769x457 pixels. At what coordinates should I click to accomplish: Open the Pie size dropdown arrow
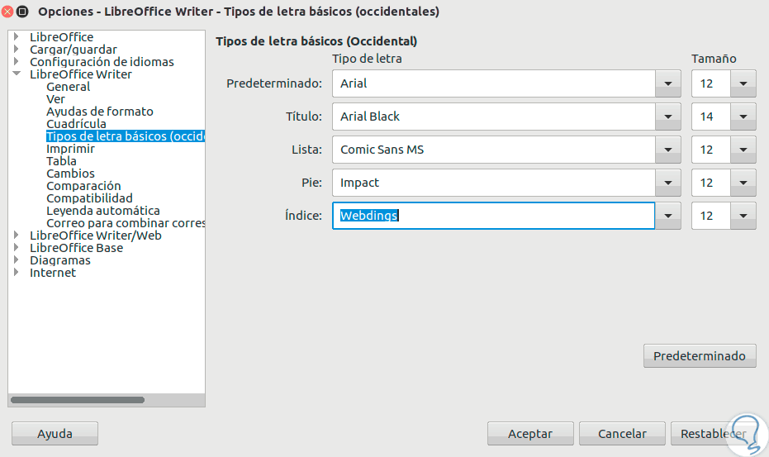(743, 183)
